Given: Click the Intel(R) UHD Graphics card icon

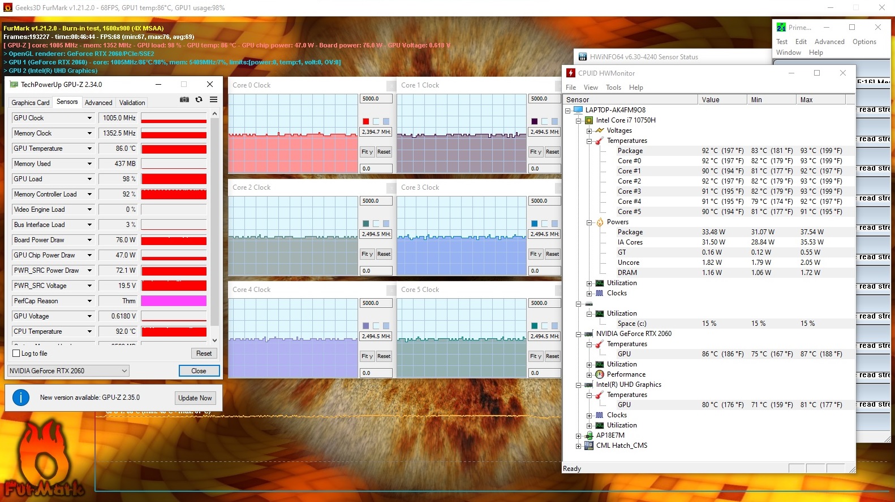Looking at the screenshot, I should 589,385.
